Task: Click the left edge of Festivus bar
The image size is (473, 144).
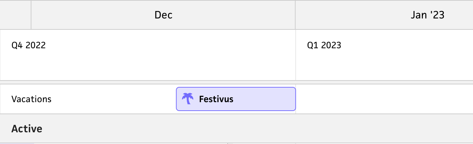Action: [x=177, y=99]
